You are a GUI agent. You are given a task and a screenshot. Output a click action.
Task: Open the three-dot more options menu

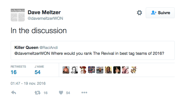click(84, 93)
